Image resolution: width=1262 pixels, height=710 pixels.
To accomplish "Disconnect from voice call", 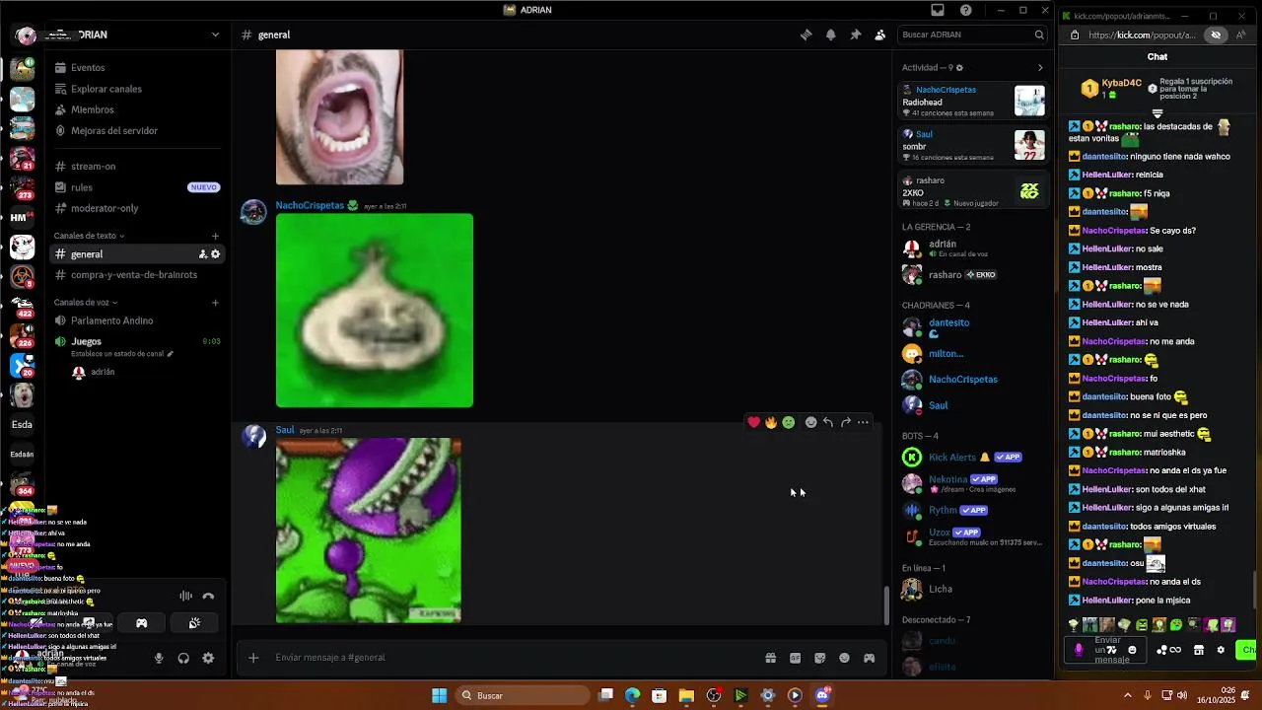I will pyautogui.click(x=208, y=596).
